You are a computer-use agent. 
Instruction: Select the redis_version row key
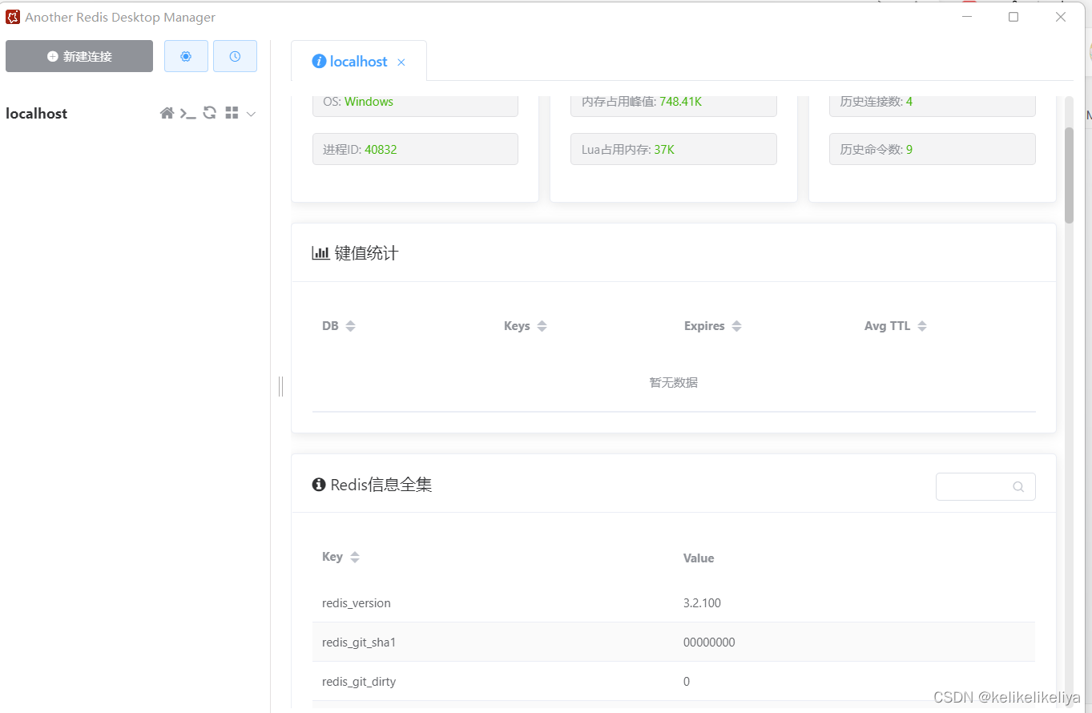(357, 602)
